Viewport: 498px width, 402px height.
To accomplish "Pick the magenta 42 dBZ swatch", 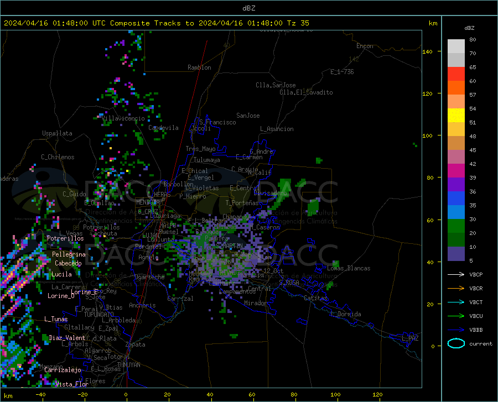I will 456,171.
